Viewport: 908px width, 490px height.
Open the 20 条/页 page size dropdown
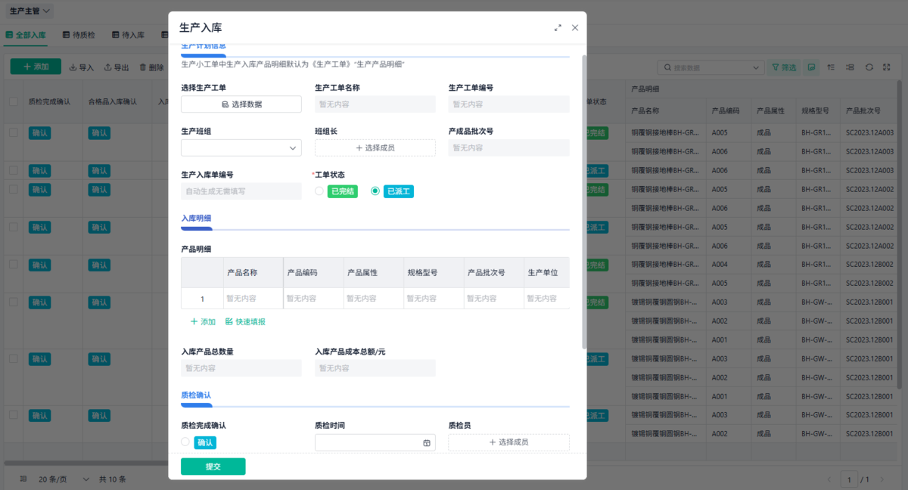[64, 479]
